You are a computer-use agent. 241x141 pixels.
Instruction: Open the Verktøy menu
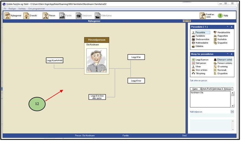point(22,9)
